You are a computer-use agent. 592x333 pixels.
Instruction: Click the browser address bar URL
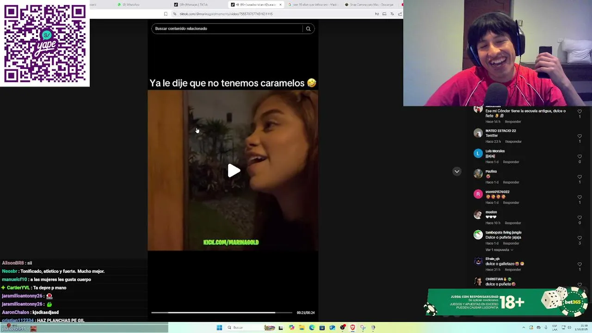pyautogui.click(x=226, y=14)
